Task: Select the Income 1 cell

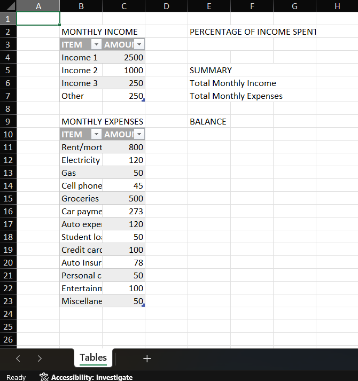Action: click(81, 57)
